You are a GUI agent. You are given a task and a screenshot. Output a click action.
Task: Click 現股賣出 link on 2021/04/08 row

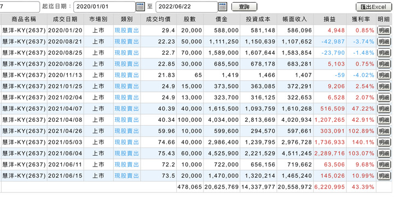tap(126, 120)
